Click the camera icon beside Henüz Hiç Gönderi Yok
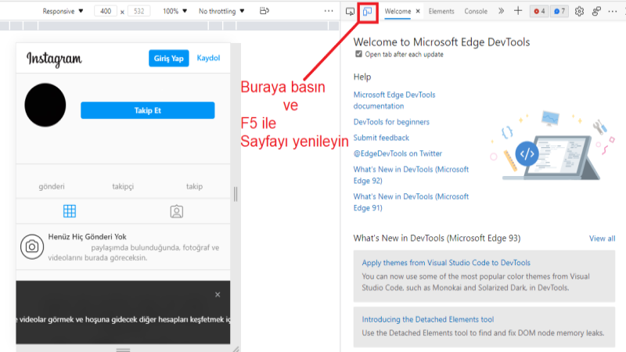 pyautogui.click(x=32, y=246)
